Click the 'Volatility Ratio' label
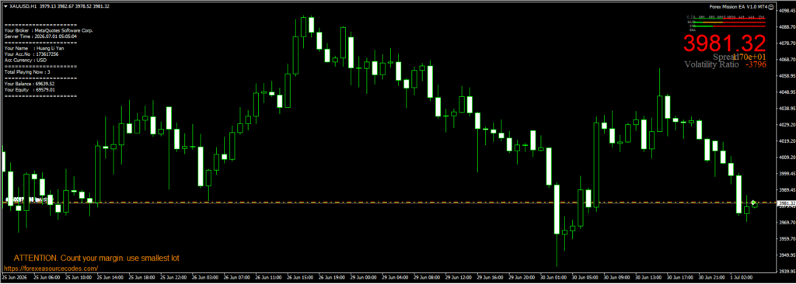This screenshot has width=796, height=284. pyautogui.click(x=712, y=64)
